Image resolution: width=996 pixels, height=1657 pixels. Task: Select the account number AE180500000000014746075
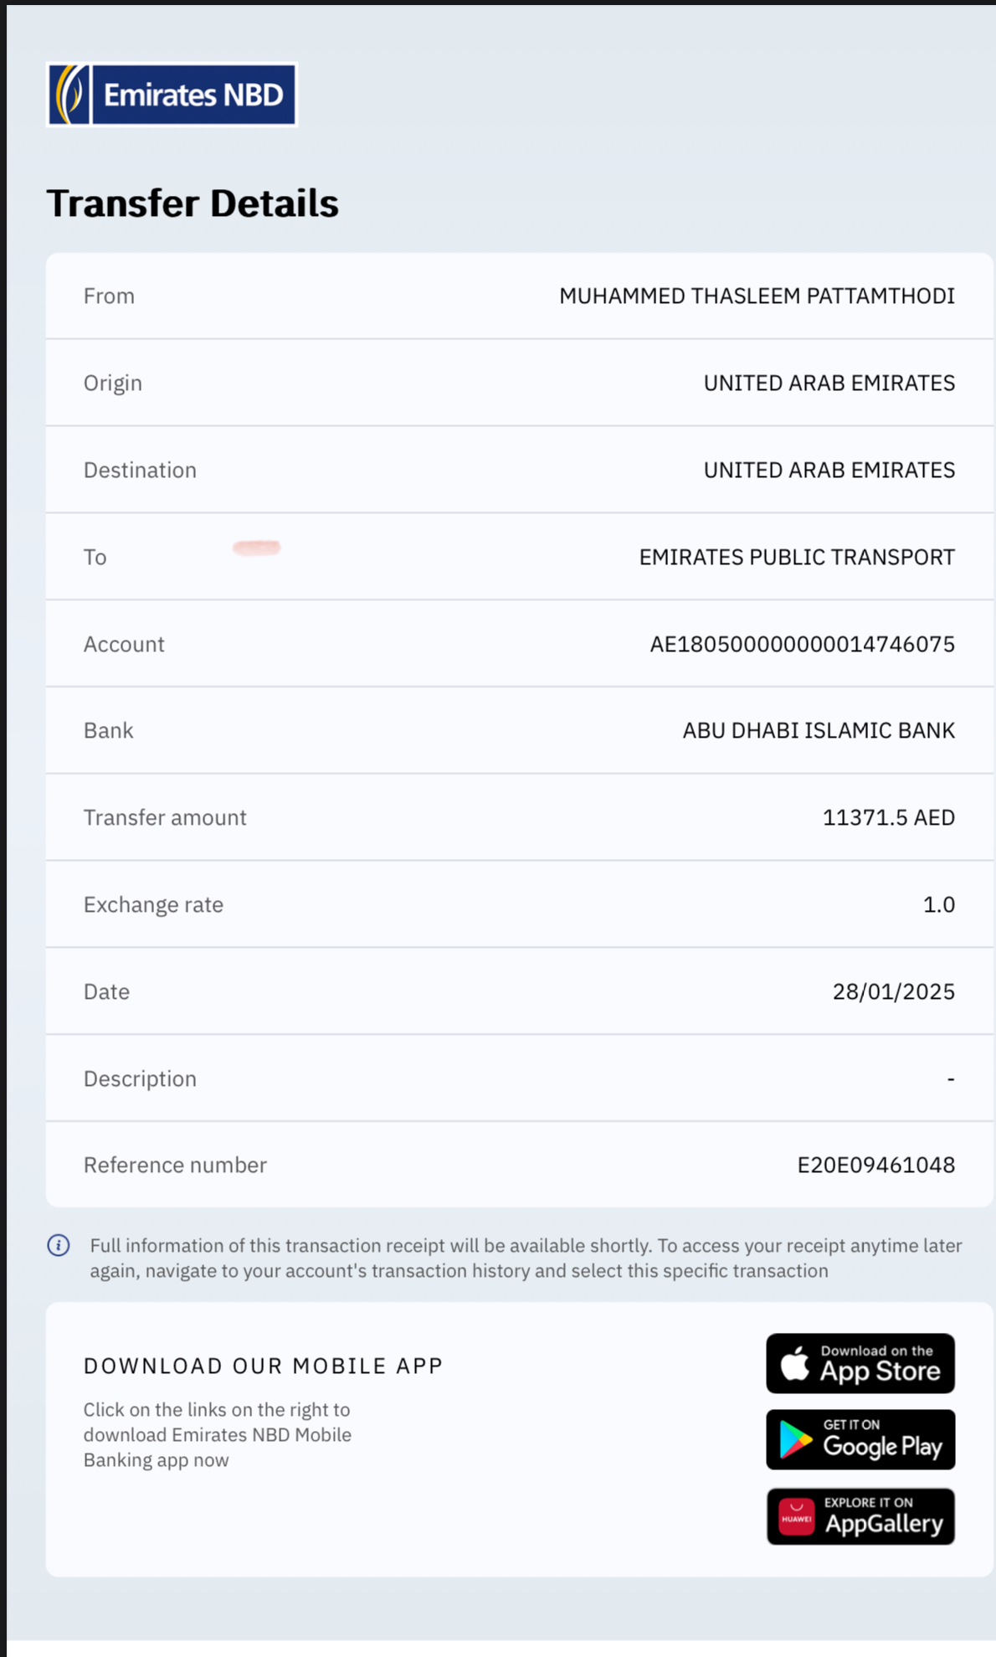coord(803,644)
